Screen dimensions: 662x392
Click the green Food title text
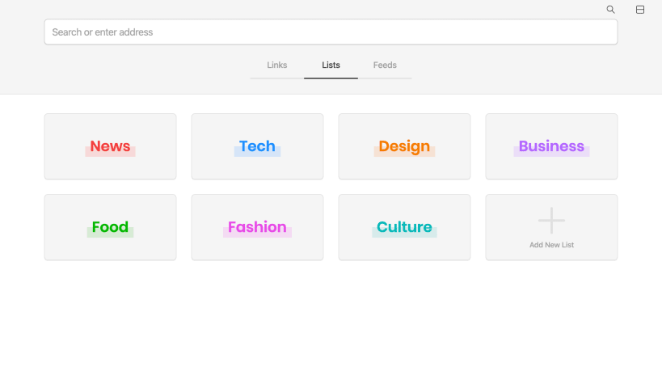coord(110,227)
